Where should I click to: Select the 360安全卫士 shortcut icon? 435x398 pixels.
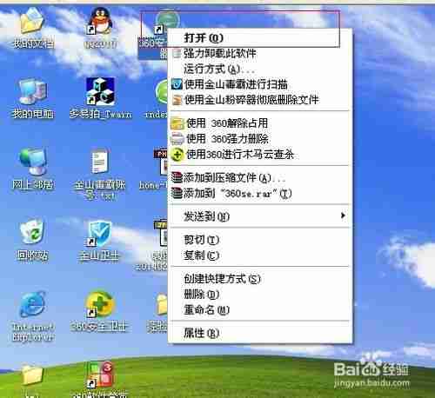[100, 304]
